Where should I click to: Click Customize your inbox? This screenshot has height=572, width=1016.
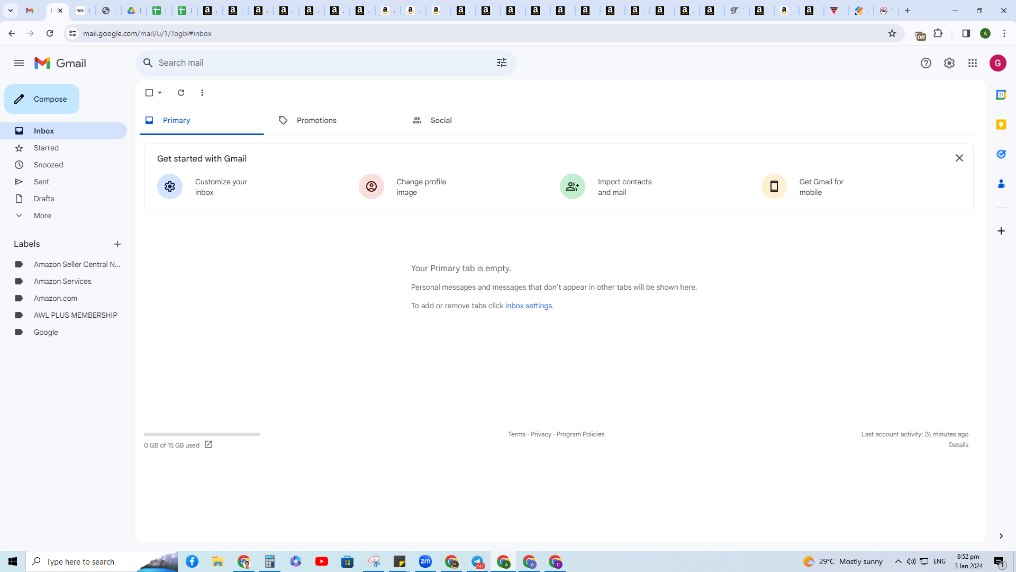(202, 186)
